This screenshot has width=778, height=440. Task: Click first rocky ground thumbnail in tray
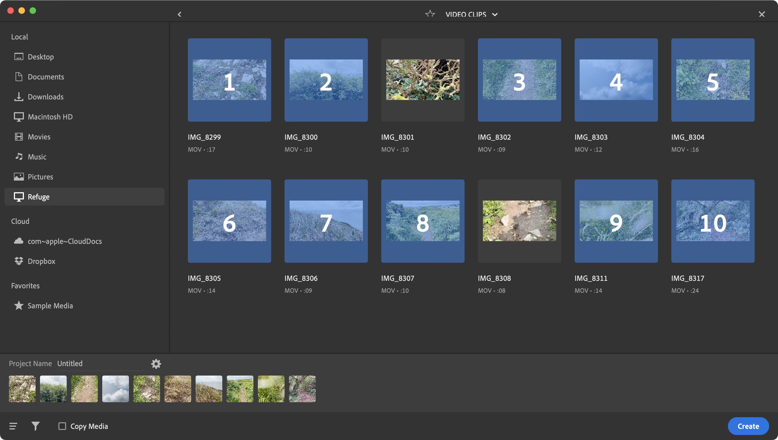point(22,389)
